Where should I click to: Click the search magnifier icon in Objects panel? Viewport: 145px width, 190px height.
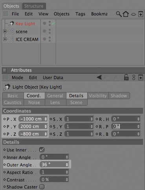tap(119, 14)
